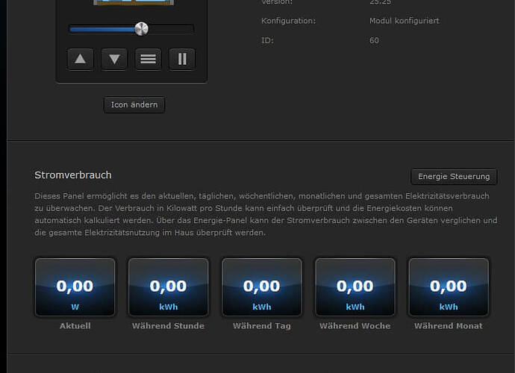Click the blind position slider knob
Screen dimensions: 515x373
(141, 29)
